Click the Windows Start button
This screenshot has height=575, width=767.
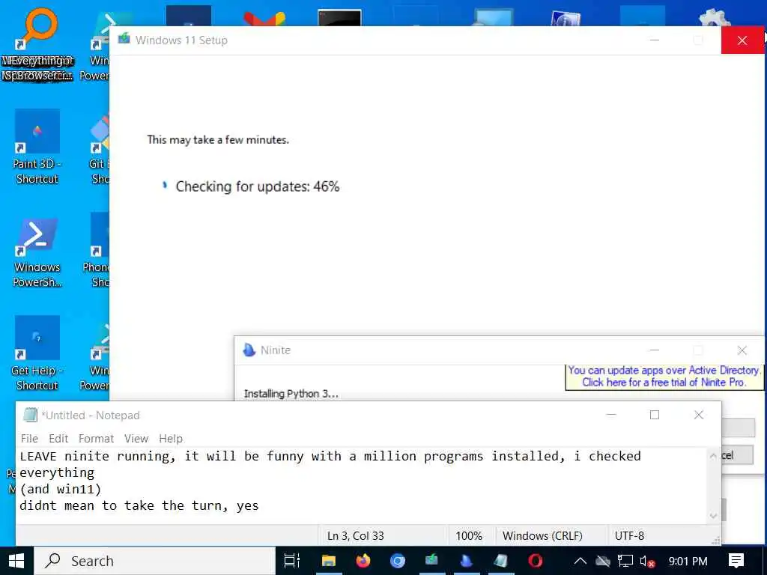tap(16, 561)
